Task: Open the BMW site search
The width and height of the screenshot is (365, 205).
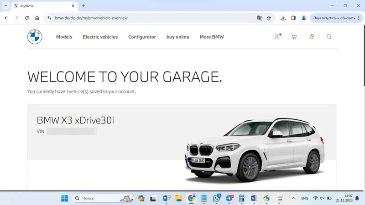Action: coord(329,37)
